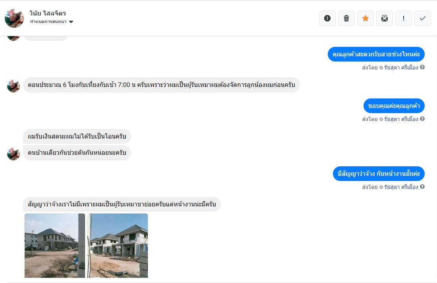Click sender name รัชสุดา under มีสัญญาว่าจ้าง message
Viewport: 437px width, 283px height.
click(x=401, y=187)
